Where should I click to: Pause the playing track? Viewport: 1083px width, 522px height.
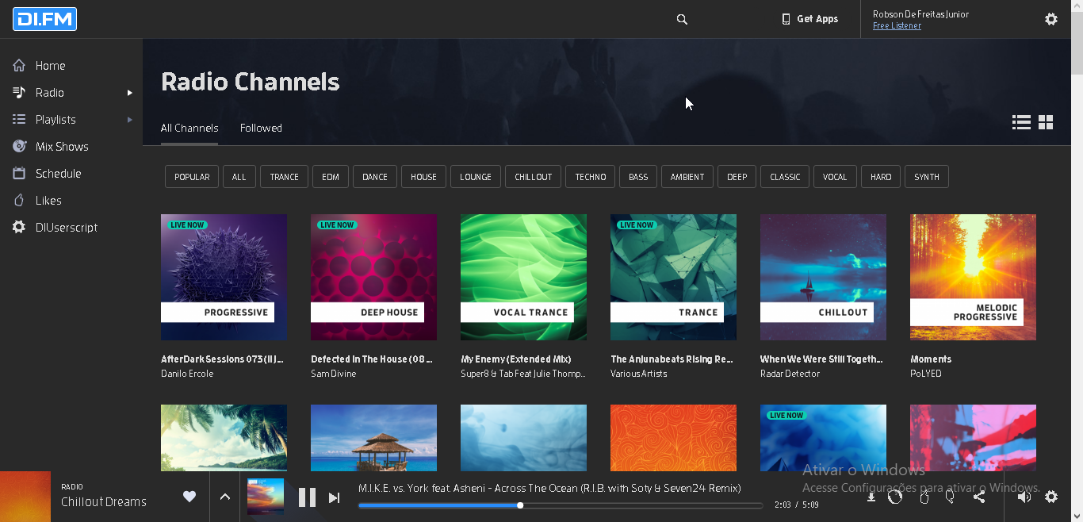point(307,497)
